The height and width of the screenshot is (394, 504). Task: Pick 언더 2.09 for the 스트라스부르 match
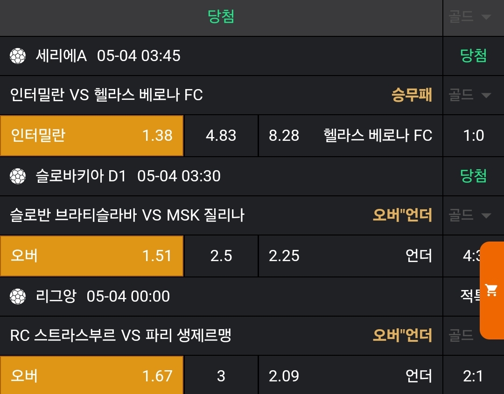click(x=350, y=376)
